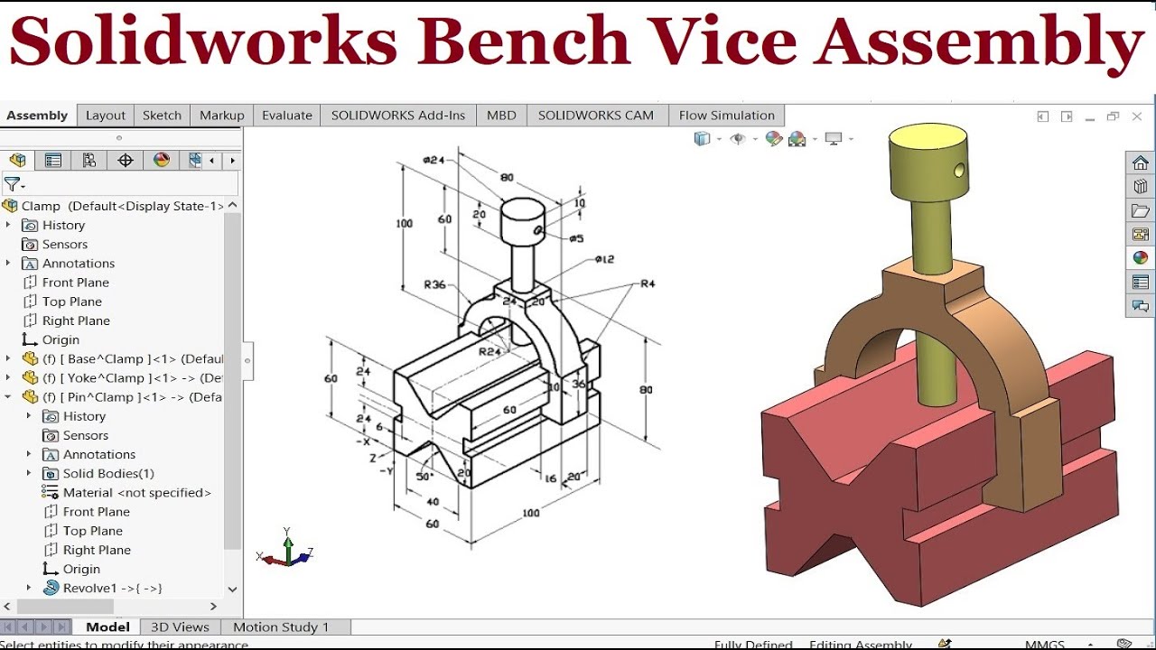The height and width of the screenshot is (650, 1156).
Task: Click feature tree horizontal scroll-right arrow
Action: coord(214,607)
